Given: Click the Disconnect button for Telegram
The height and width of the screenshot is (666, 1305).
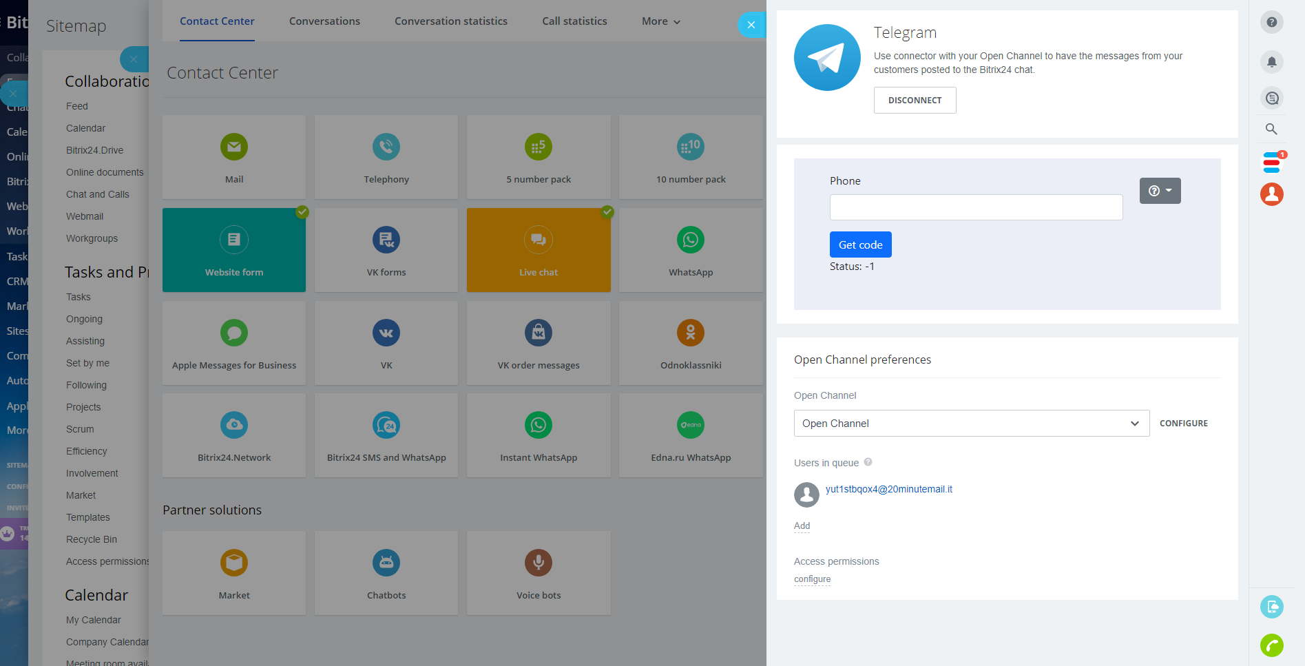Looking at the screenshot, I should click(915, 101).
